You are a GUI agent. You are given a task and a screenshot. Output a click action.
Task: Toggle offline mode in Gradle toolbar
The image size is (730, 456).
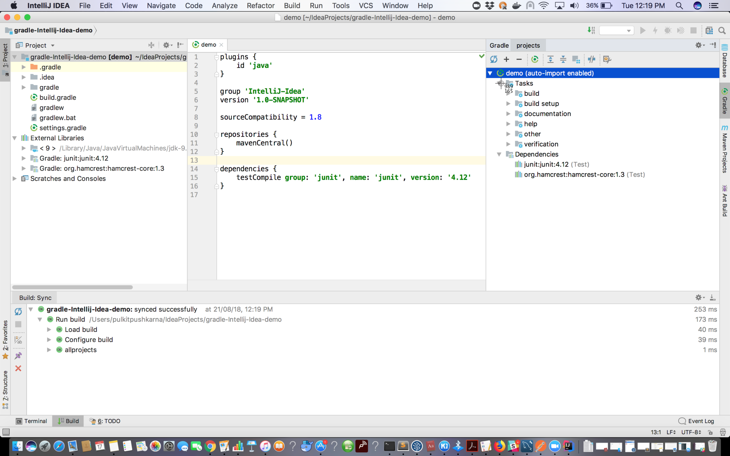591,59
